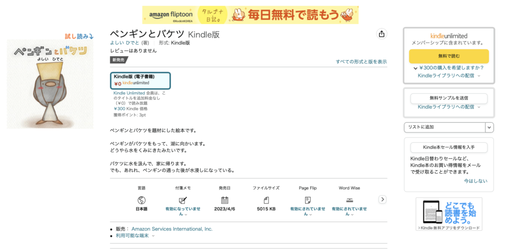This screenshot has width=514, height=250.
Task: Click the Kindle本セール情報を入手 button
Action: coord(449,147)
